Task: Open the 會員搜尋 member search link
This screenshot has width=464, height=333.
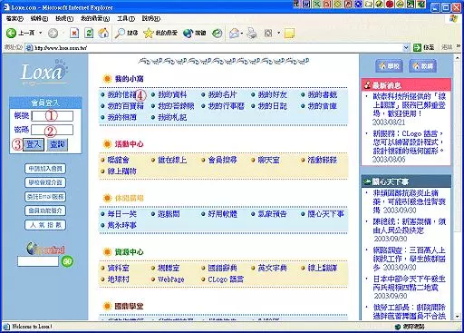Action: point(222,160)
